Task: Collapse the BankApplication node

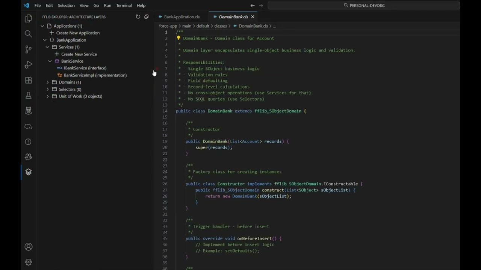Action: point(45,40)
